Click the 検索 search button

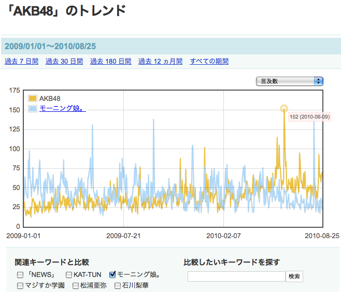click(294, 276)
